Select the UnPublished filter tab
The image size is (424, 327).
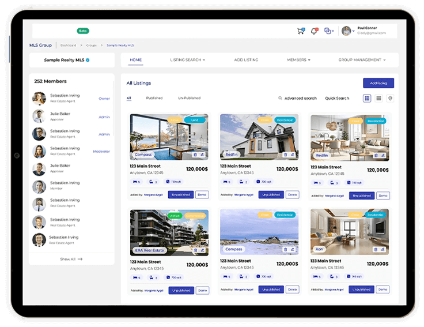click(x=190, y=98)
